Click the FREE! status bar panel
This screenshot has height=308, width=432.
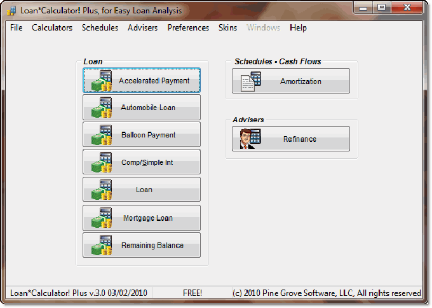192,293
